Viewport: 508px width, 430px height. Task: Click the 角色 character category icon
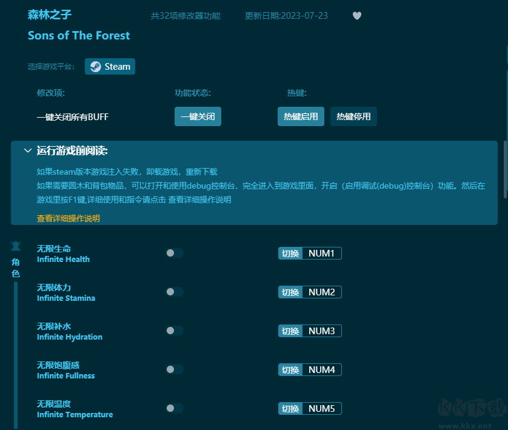[x=16, y=246]
